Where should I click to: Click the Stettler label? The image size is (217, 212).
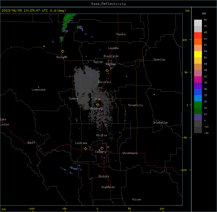click(160, 60)
